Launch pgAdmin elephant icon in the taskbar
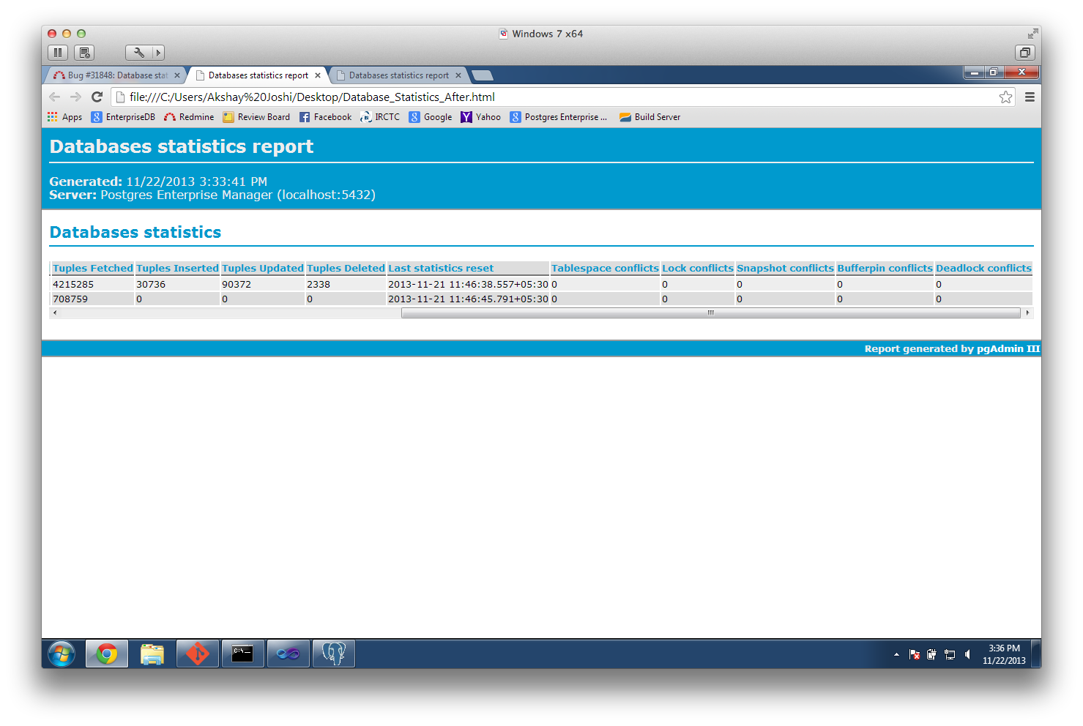The height and width of the screenshot is (726, 1083). [x=334, y=654]
